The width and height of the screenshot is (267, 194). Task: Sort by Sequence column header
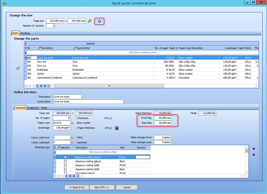[x=143, y=148]
